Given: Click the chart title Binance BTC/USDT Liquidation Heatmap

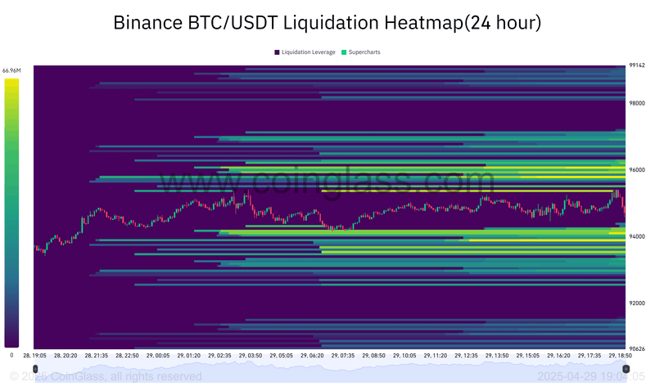Looking at the screenshot, I should pyautogui.click(x=327, y=23).
